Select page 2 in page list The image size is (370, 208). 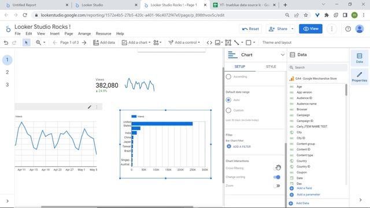[x=8, y=72]
